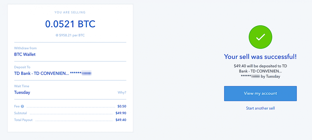Viewport: 312px width, 140px height.
Task: Click the $49.40 total payout amount
Action: (x=121, y=120)
